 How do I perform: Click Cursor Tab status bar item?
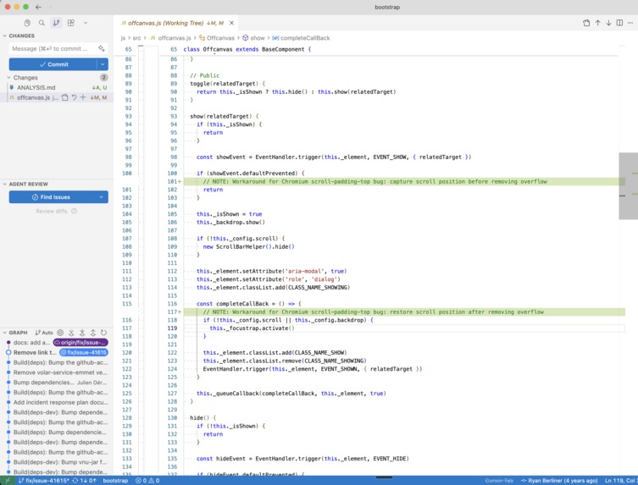(x=499, y=481)
